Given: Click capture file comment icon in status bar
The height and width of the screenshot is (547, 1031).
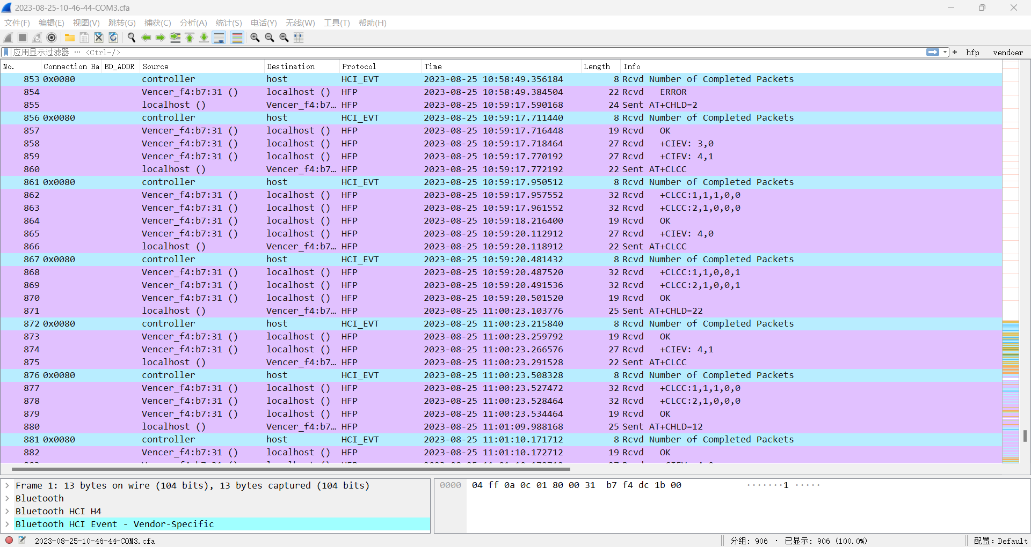Looking at the screenshot, I should tap(23, 540).
